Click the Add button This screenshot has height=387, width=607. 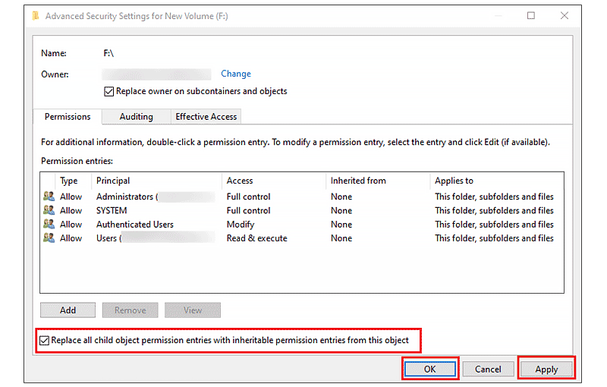point(68,310)
